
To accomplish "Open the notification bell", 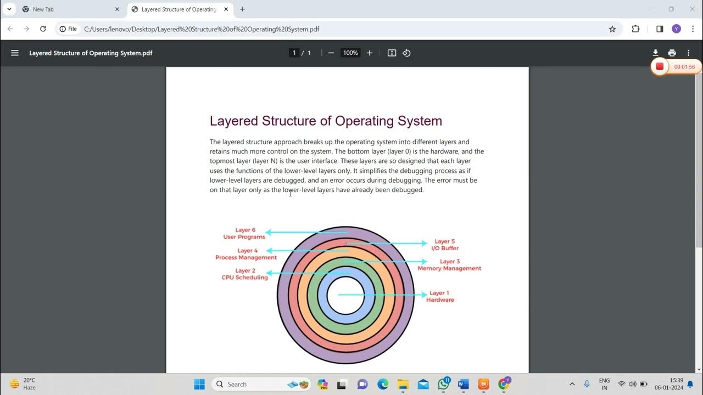I will 690,384.
